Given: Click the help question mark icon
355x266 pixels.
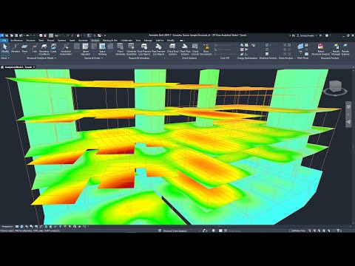Looking at the screenshot, I should click(327, 35).
